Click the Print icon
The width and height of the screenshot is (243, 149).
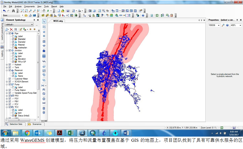pos(79,11)
